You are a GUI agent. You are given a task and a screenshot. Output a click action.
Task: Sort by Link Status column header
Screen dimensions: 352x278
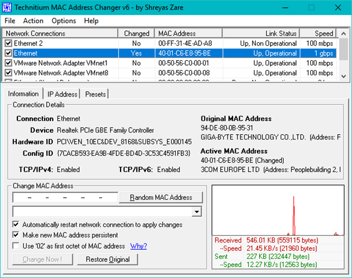[261, 34]
